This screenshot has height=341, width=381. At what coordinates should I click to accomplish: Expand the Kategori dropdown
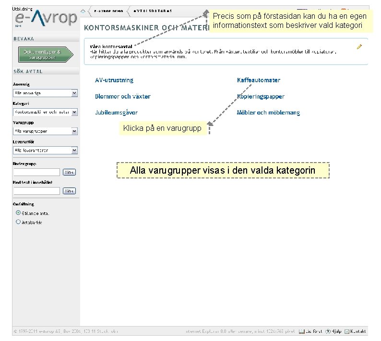[x=45, y=112]
